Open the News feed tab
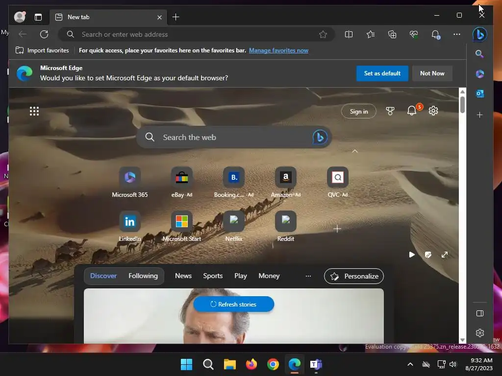The height and width of the screenshot is (376, 502). (x=183, y=276)
